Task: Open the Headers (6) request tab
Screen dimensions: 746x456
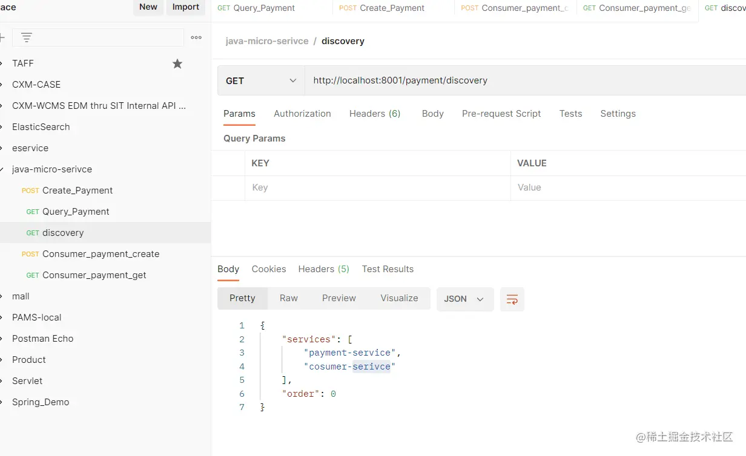Action: (375, 114)
